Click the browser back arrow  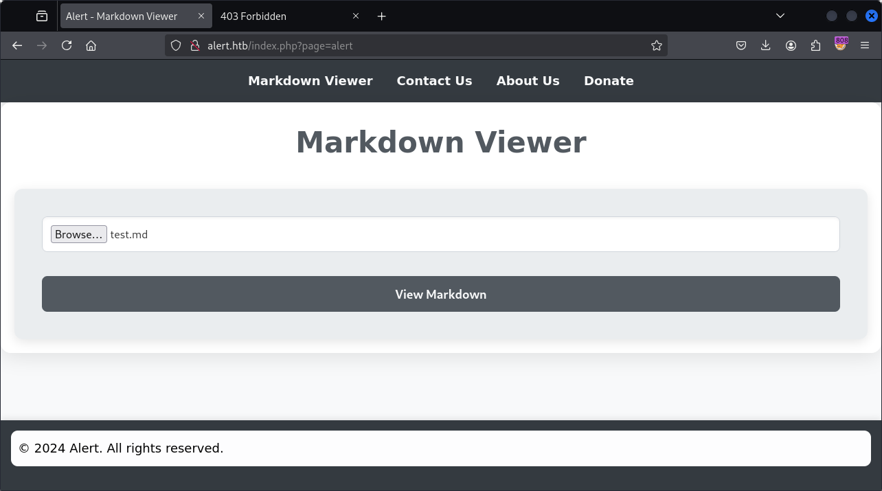(x=17, y=45)
